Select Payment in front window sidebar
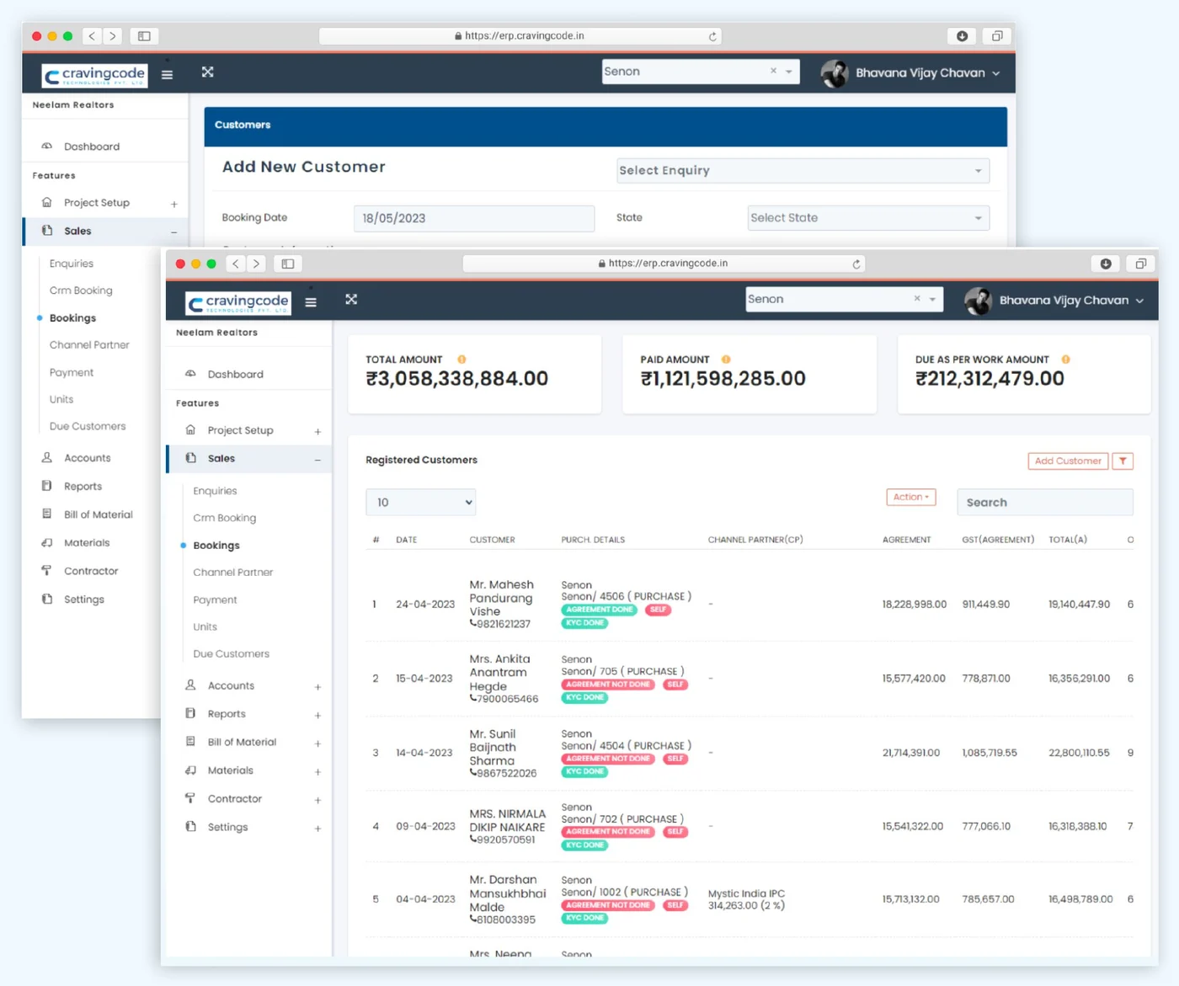The height and width of the screenshot is (986, 1179). (x=215, y=600)
